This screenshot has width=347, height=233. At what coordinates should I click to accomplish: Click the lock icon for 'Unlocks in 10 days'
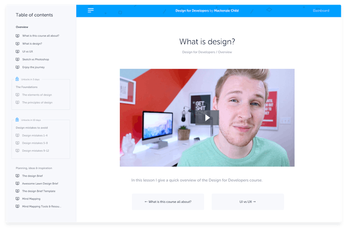(x=17, y=120)
